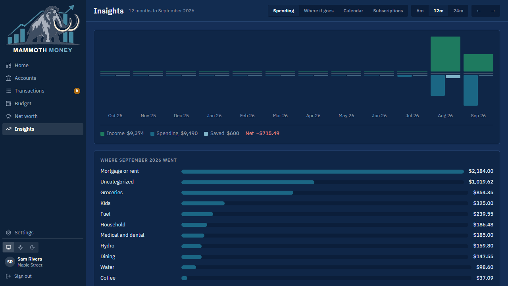Click the Mammoth Money logo

coord(43,29)
